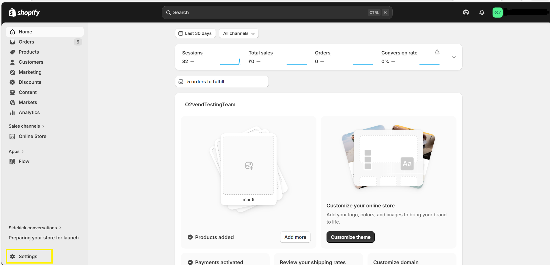The width and height of the screenshot is (550, 265).
Task: Open the 5 orders to fulfill banner
Action: [x=221, y=82]
